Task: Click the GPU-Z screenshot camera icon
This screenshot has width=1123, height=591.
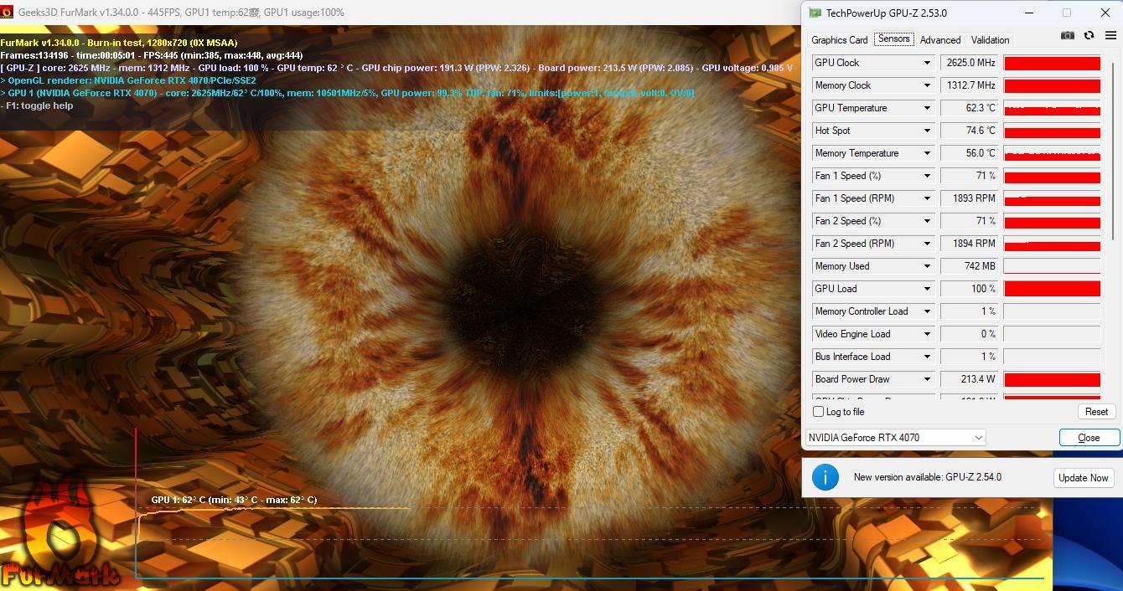Action: pos(1067,35)
